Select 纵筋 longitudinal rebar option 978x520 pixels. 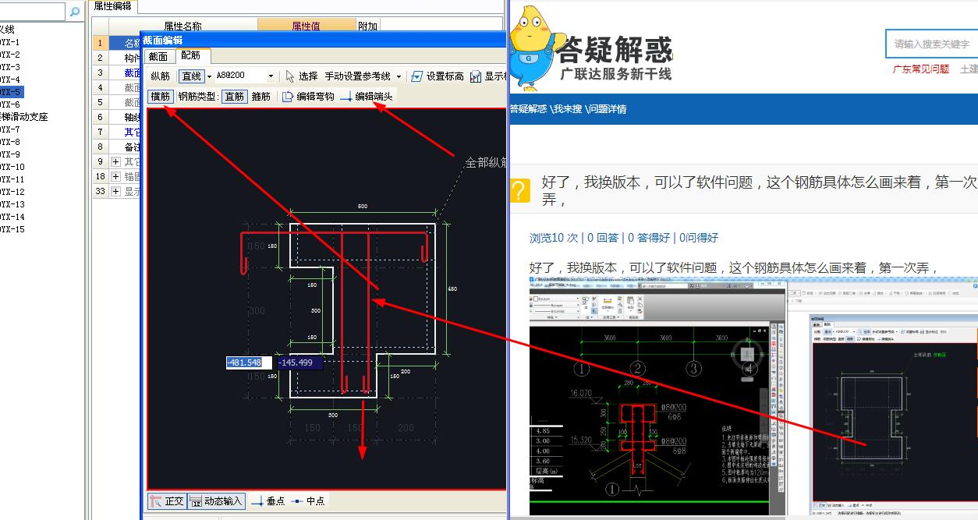click(161, 76)
